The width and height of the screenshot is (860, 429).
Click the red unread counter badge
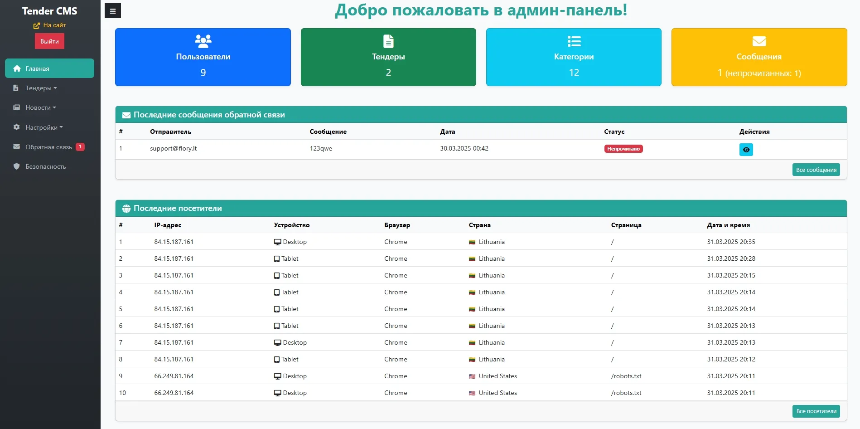[80, 146]
